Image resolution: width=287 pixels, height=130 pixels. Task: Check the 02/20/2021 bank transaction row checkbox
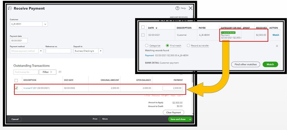coord(143,35)
